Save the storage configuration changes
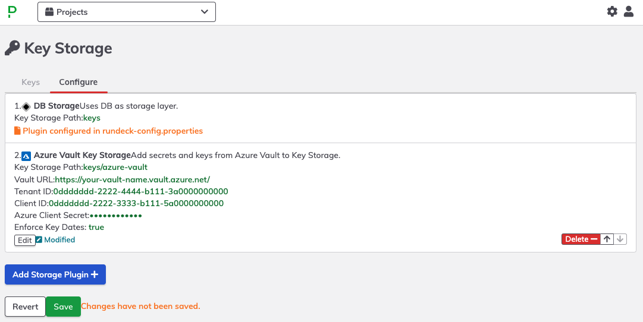This screenshot has width=643, height=322. (63, 307)
